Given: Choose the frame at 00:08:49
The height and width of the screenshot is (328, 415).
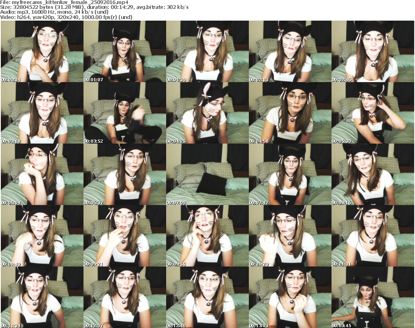Looking at the screenshot, I should pos(42,236).
